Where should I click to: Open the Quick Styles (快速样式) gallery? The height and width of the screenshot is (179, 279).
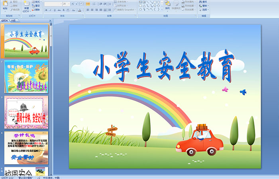(x=176, y=6)
